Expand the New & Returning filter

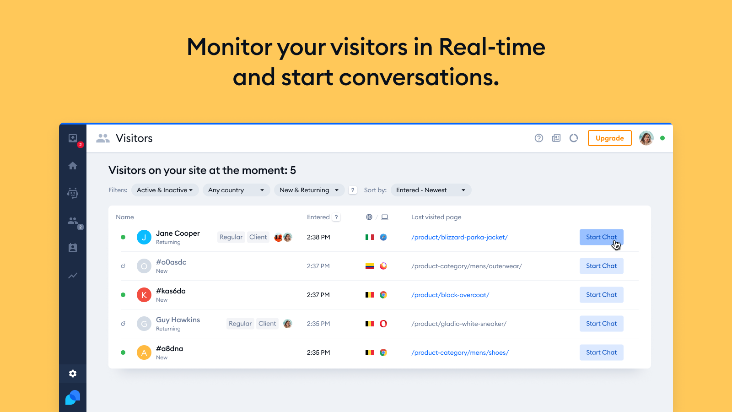tap(309, 190)
